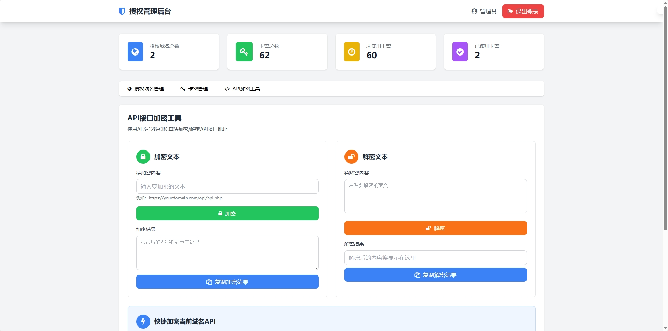668x331 pixels.
Task: Open the 授权域名管理 tab
Action: click(145, 89)
